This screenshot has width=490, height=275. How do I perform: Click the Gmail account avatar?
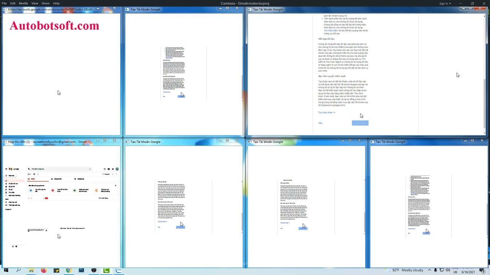[x=117, y=169]
